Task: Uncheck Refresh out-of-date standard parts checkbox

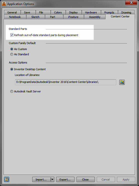Action: [x=12, y=35]
